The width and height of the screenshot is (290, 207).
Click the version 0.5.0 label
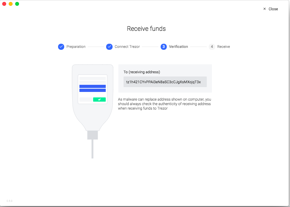coord(9,201)
